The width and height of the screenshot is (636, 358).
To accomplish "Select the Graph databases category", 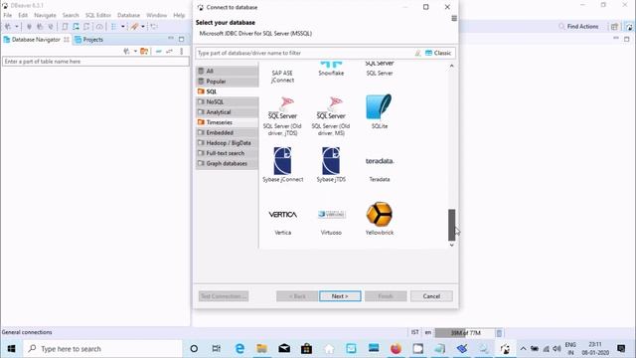I will click(x=228, y=163).
